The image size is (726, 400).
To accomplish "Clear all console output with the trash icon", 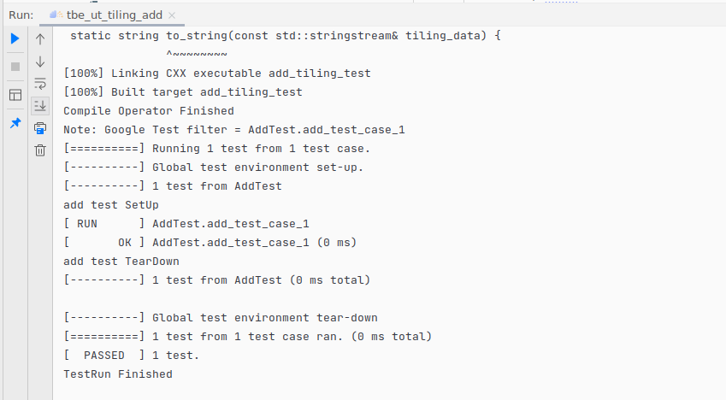I will click(40, 150).
